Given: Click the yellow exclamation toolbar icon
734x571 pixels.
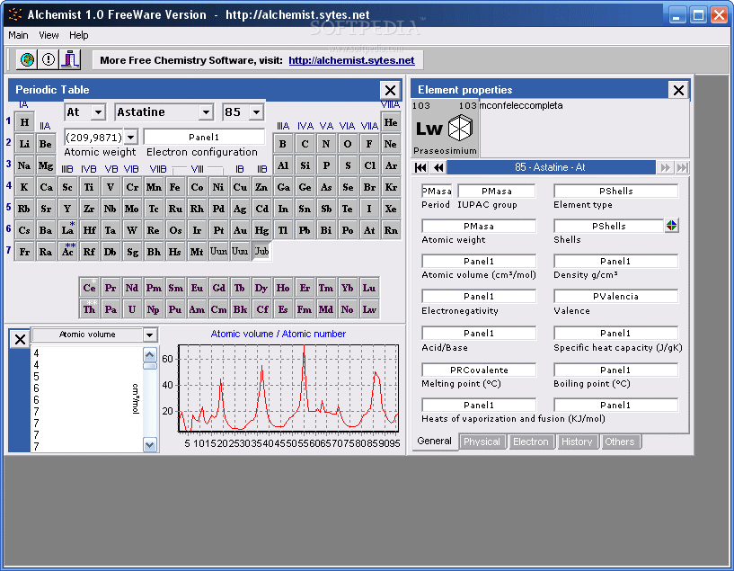Looking at the screenshot, I should click(49, 59).
